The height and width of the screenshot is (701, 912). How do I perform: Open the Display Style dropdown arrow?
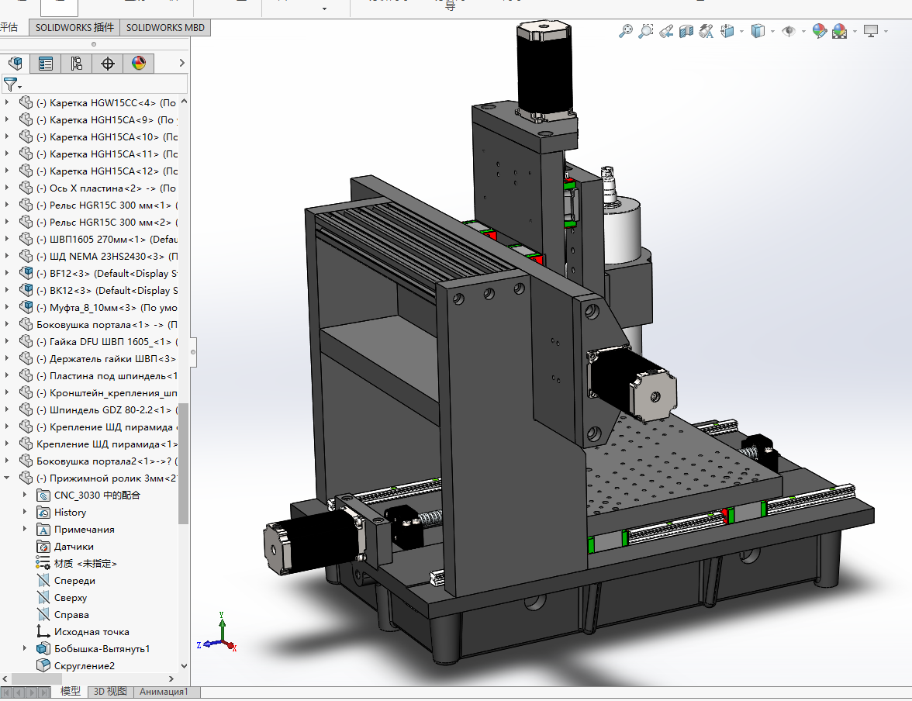click(x=772, y=31)
